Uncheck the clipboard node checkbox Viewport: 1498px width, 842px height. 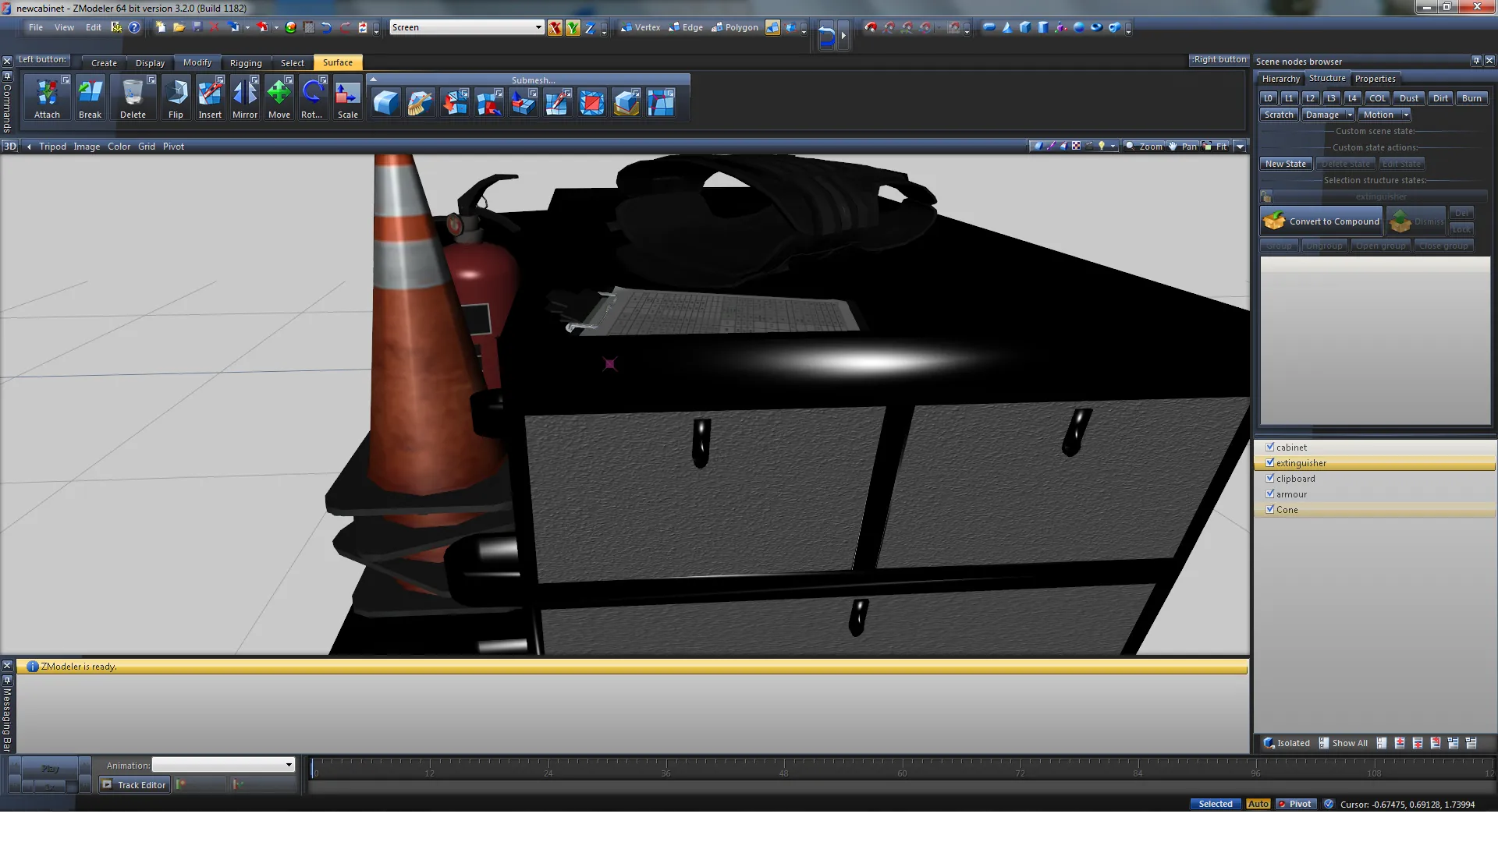(x=1269, y=478)
